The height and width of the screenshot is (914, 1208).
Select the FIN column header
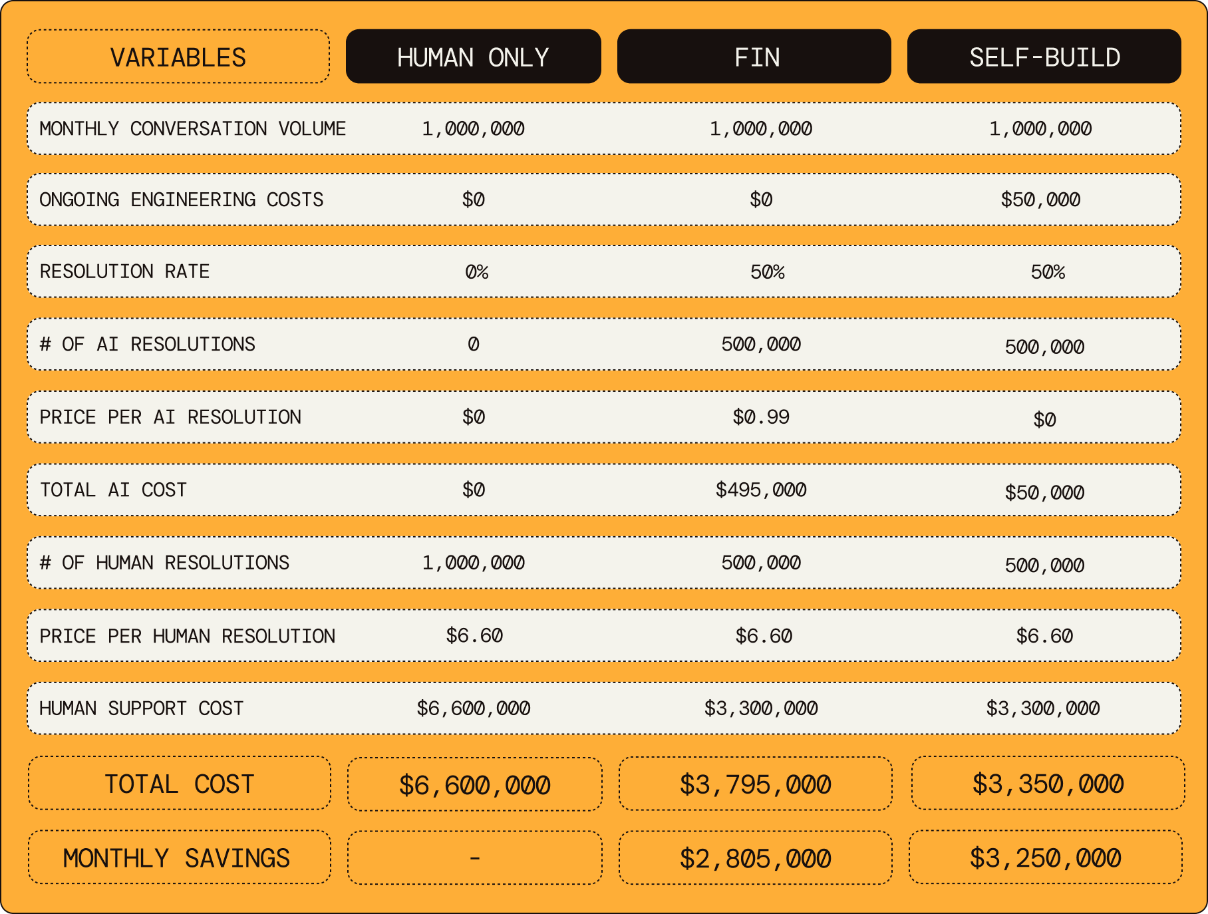pyautogui.click(x=754, y=57)
